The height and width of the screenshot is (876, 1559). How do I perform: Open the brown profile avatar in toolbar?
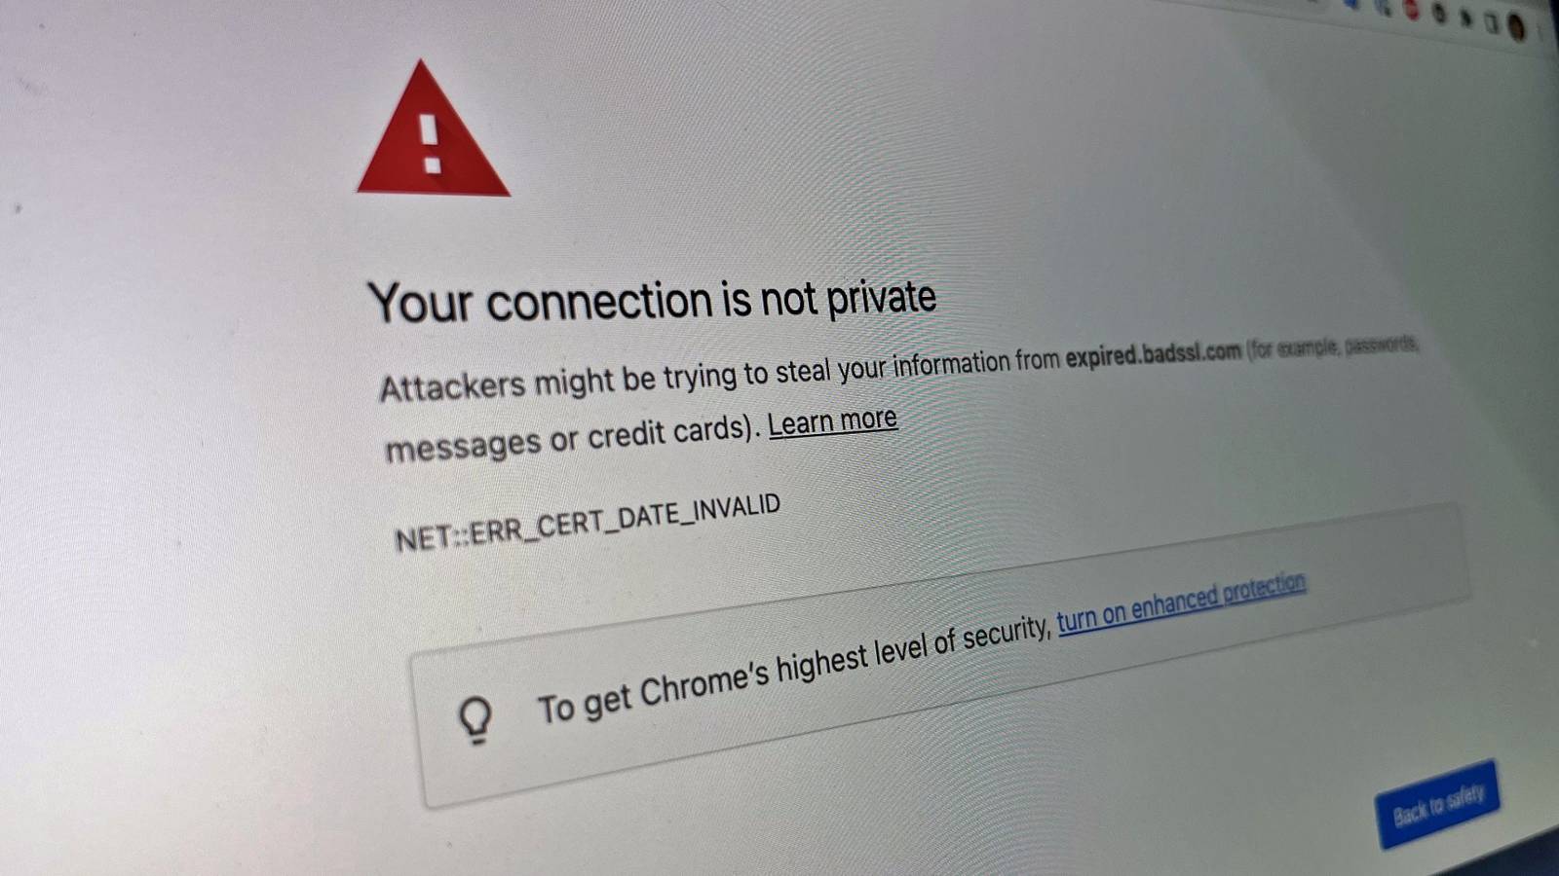point(1516,27)
